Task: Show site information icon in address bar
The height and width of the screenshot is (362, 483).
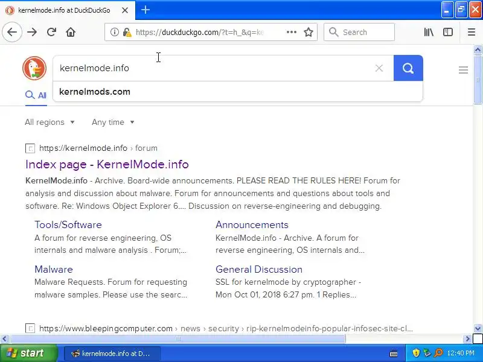Action: (x=114, y=32)
